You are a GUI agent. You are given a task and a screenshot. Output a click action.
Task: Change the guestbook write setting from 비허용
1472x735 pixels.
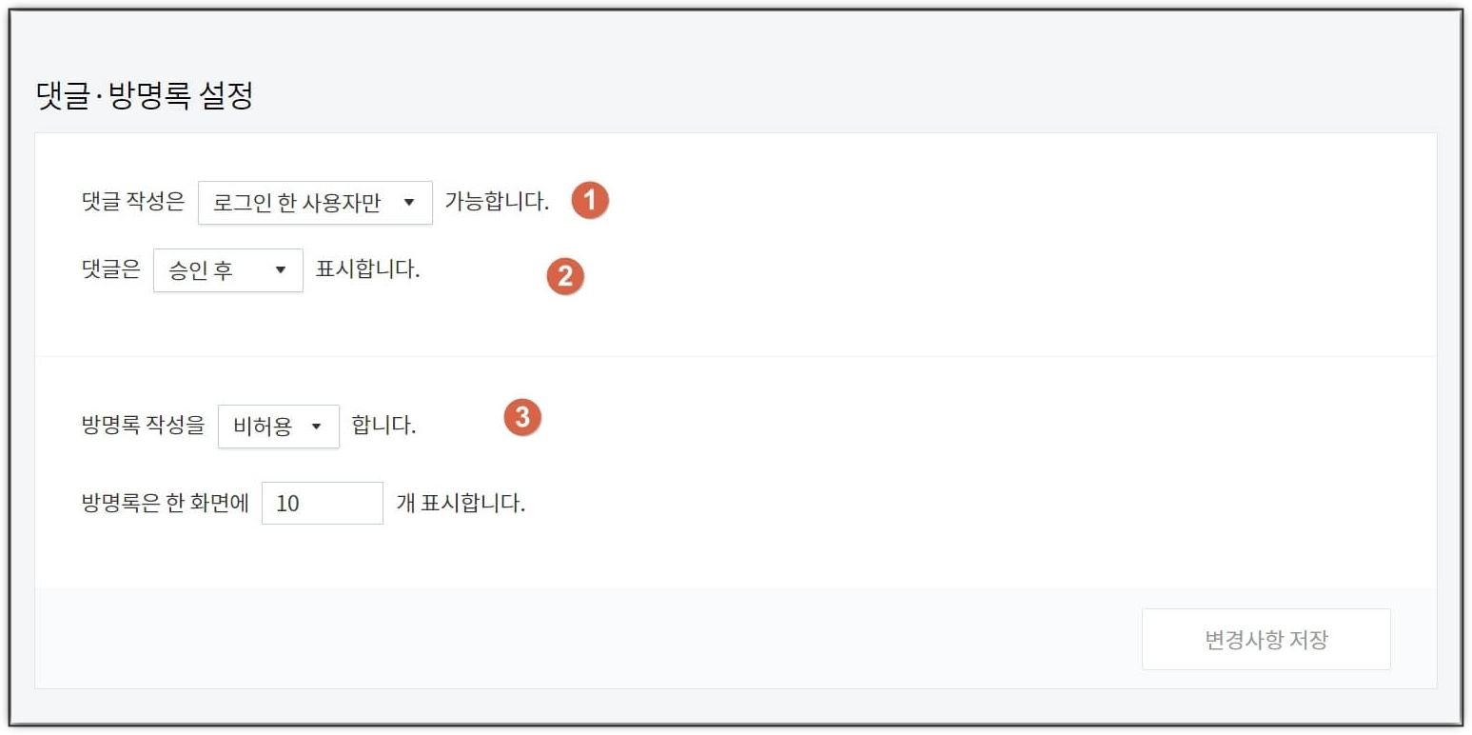[x=279, y=426]
